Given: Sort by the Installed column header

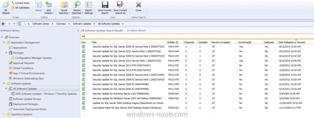Looking at the screenshot, I should pos(204,42).
